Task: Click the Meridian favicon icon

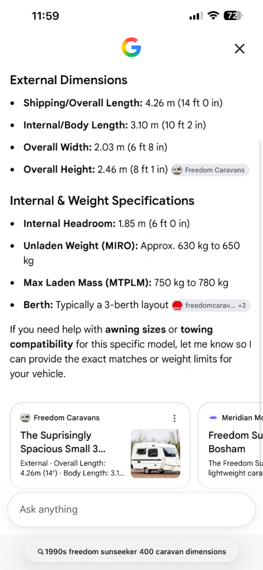Action: tap(213, 417)
